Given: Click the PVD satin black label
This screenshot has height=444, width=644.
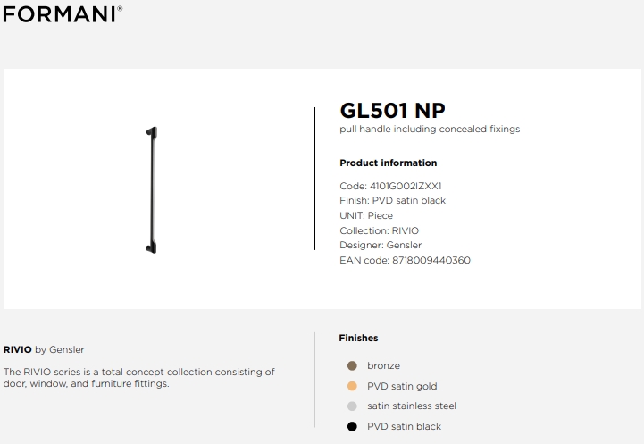Looking at the screenshot, I should [x=404, y=426].
